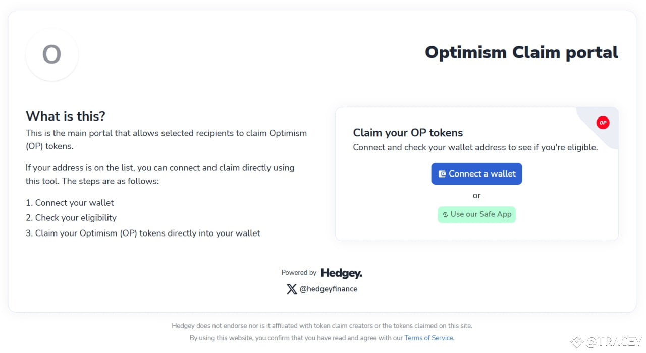Visit the @hedgeyfinance link
The image size is (646, 353).
pos(329,289)
